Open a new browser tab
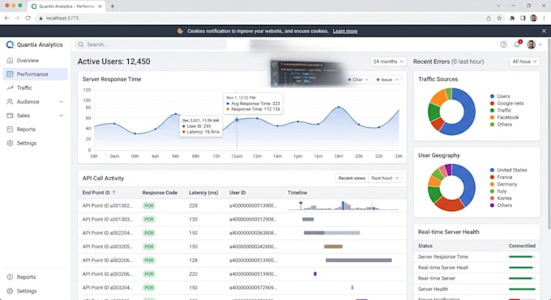551x300 pixels. [x=113, y=6]
